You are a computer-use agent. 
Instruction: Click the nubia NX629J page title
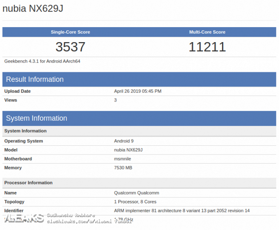click(33, 8)
